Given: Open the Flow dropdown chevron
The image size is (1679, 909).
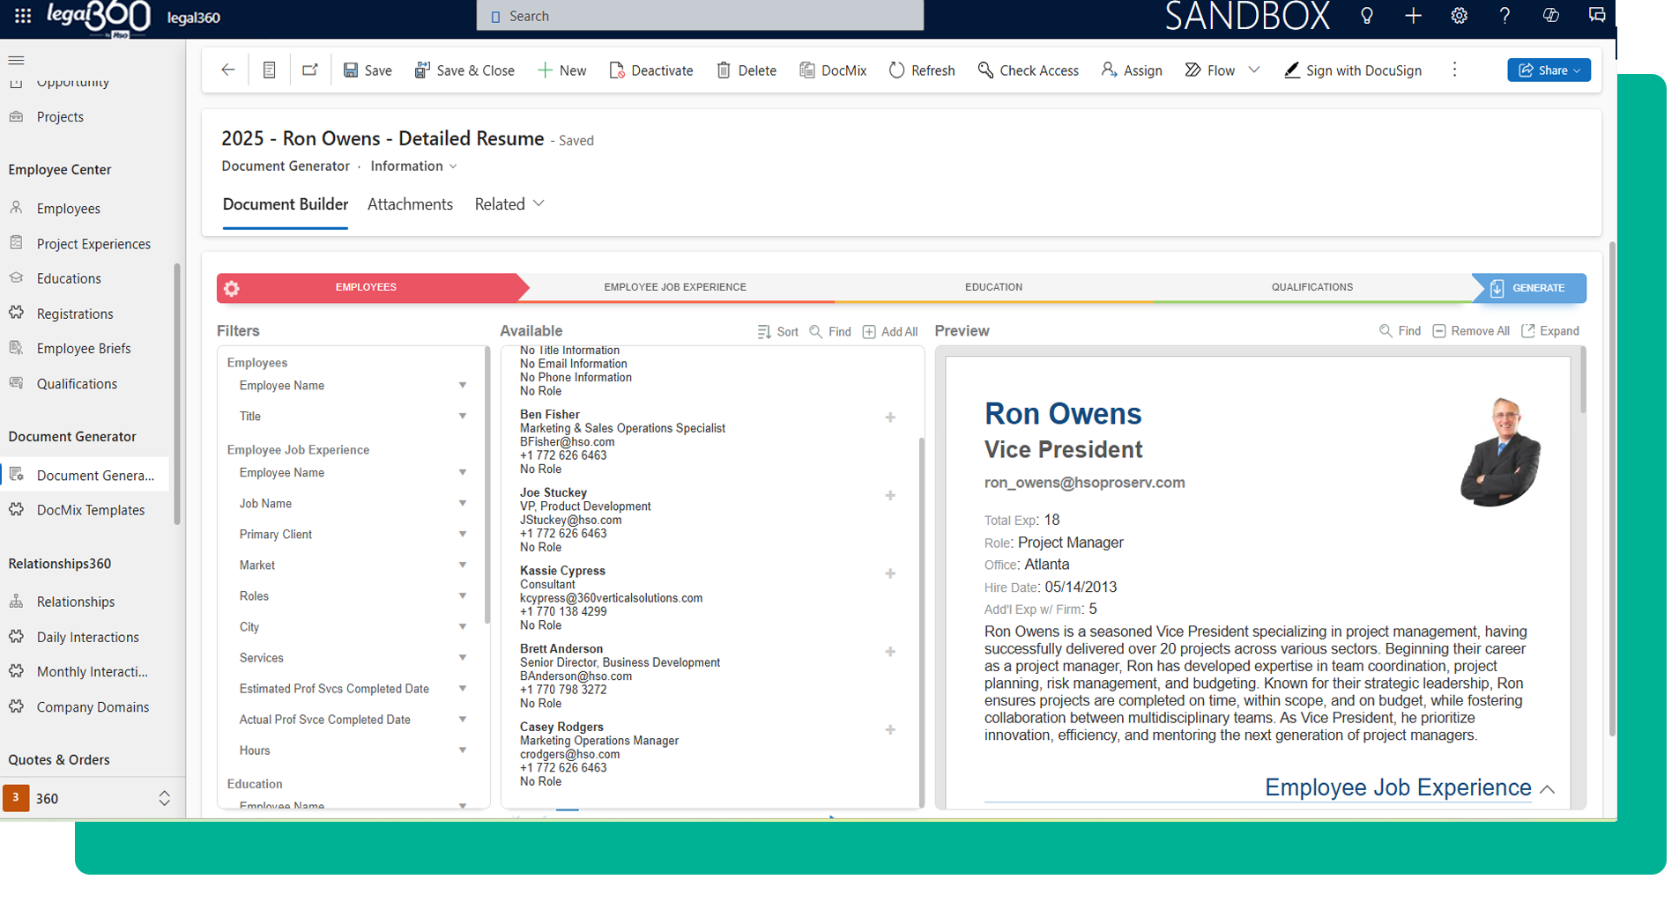Looking at the screenshot, I should click(x=1254, y=70).
